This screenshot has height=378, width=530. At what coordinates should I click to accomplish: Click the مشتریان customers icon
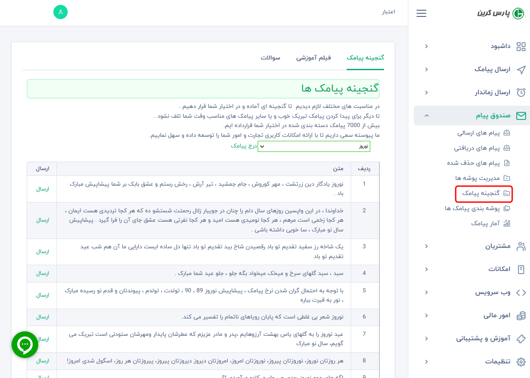(521, 246)
